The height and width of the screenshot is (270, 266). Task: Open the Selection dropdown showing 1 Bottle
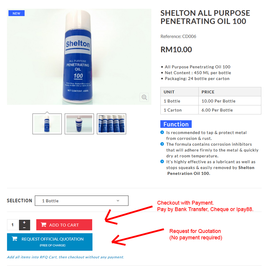[82, 201]
